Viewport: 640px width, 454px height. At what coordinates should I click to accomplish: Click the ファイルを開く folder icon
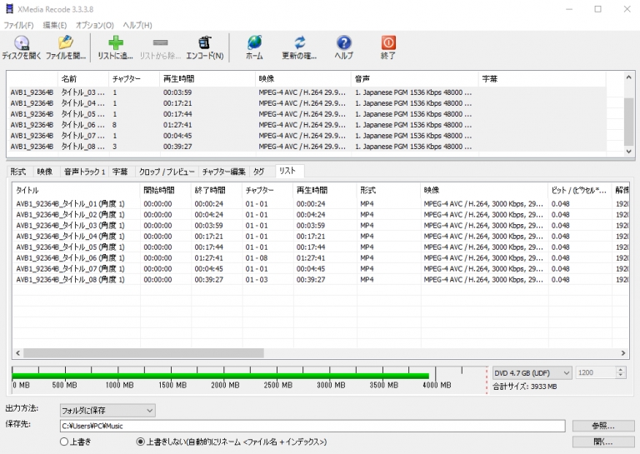point(66,43)
